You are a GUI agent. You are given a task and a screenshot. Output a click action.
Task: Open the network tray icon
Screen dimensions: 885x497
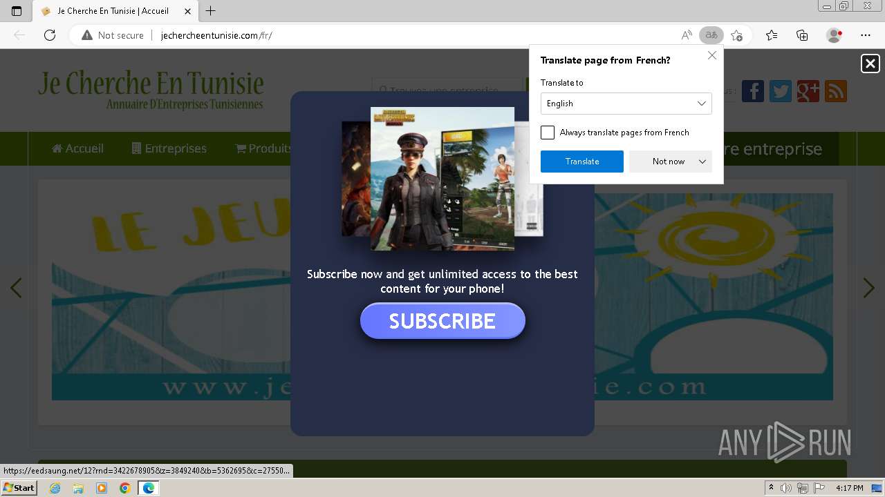coord(802,488)
